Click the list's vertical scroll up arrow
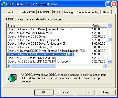 click(109, 26)
